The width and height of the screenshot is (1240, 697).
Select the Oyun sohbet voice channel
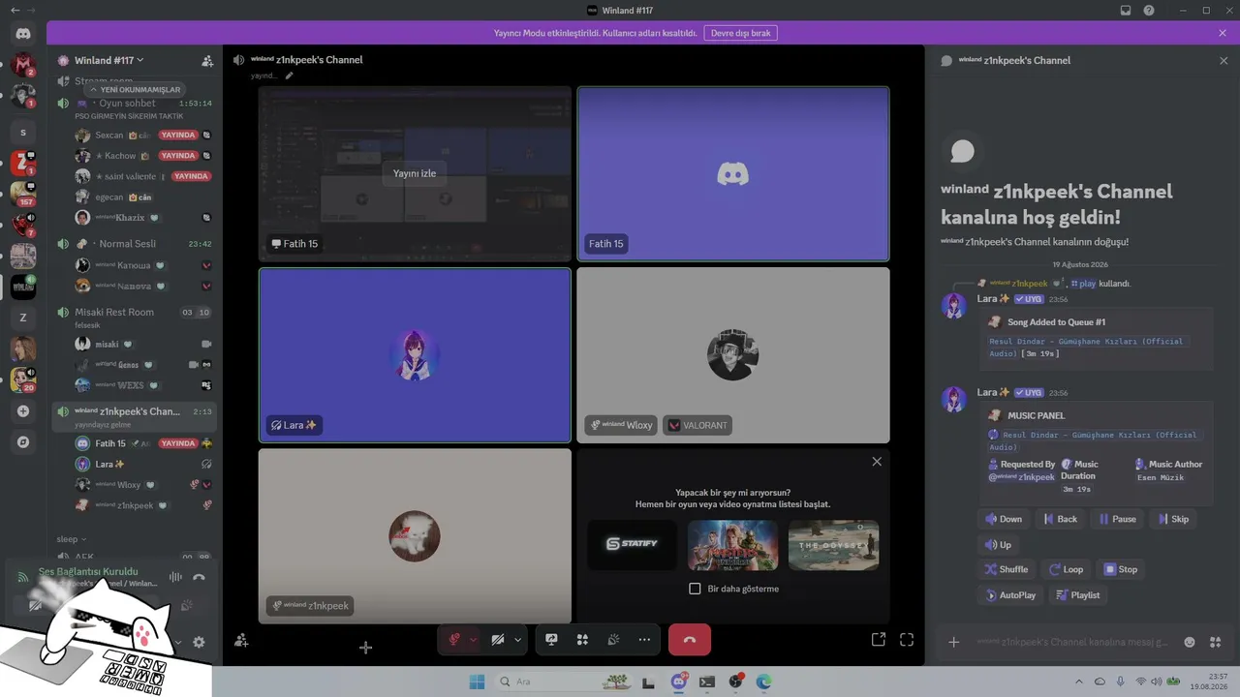[135, 104]
